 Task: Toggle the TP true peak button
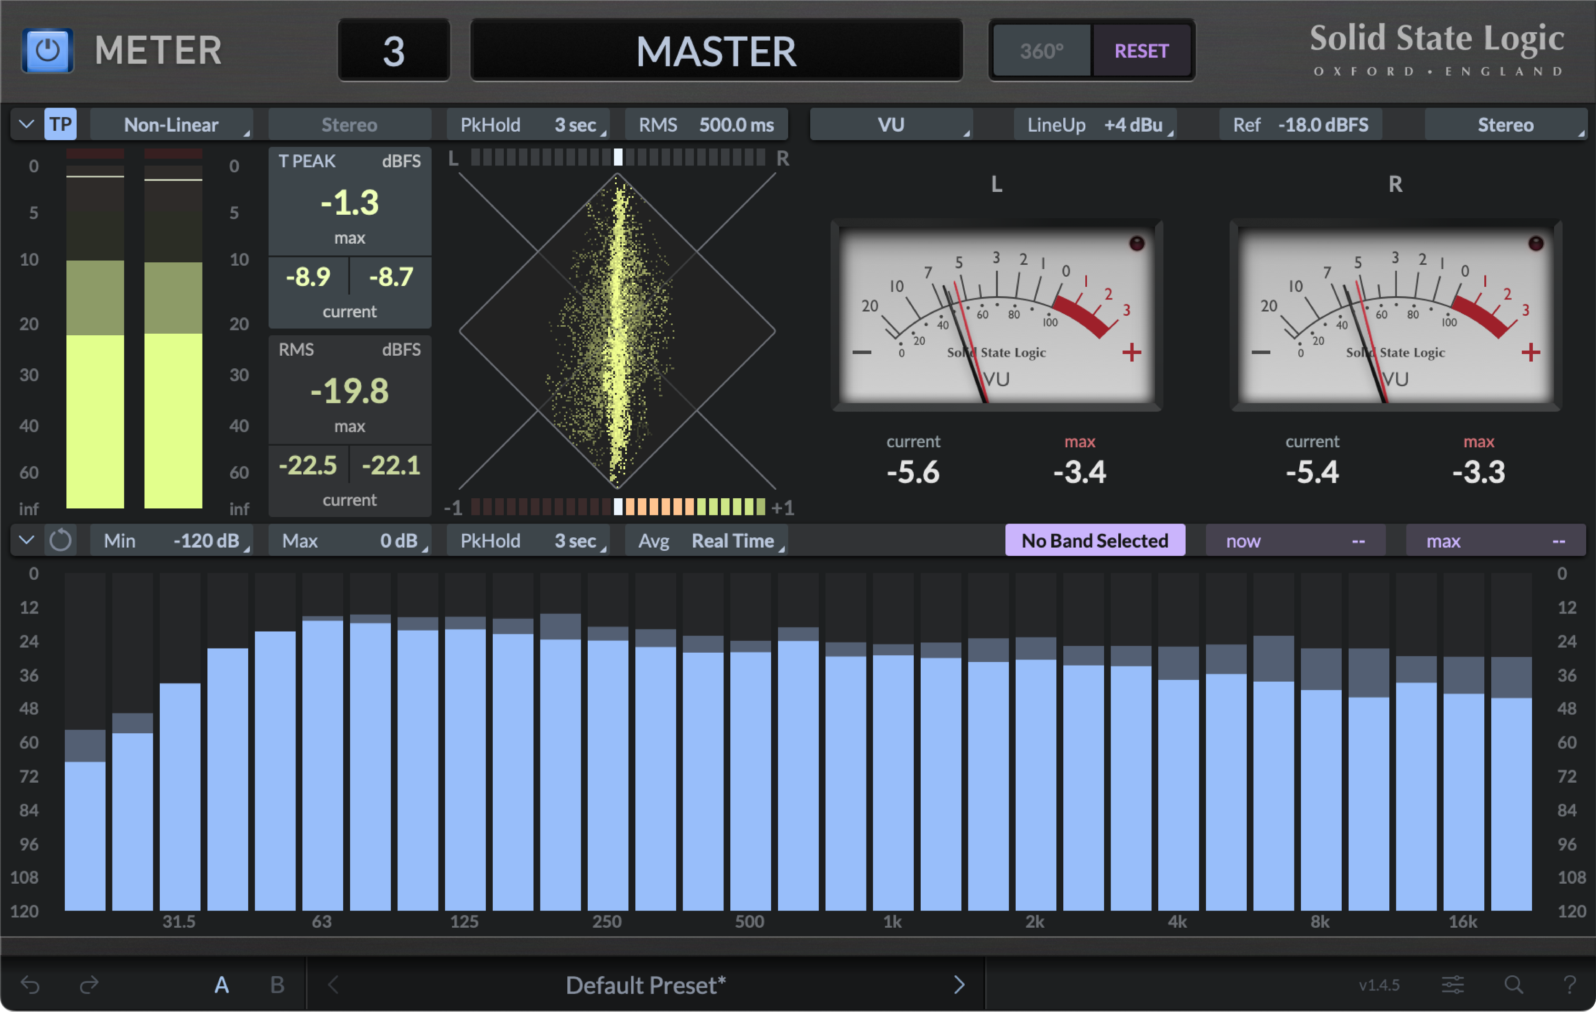[60, 125]
